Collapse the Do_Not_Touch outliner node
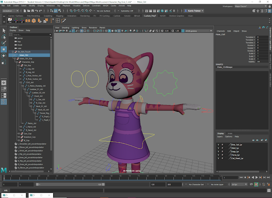 click(13, 52)
